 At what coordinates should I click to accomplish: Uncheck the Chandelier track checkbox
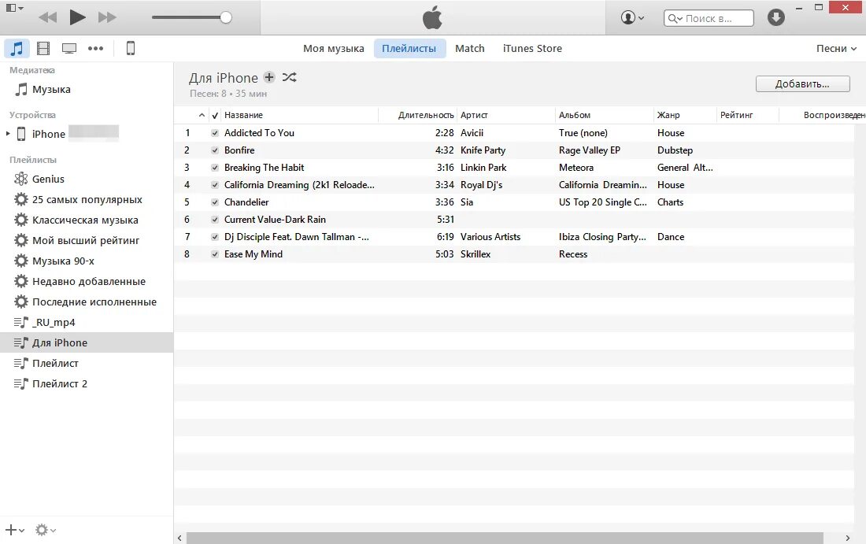pyautogui.click(x=215, y=202)
